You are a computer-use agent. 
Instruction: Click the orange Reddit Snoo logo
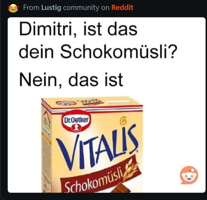point(189,175)
